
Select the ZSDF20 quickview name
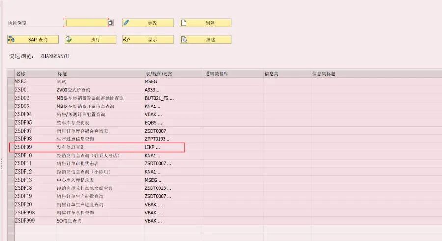click(x=23, y=204)
